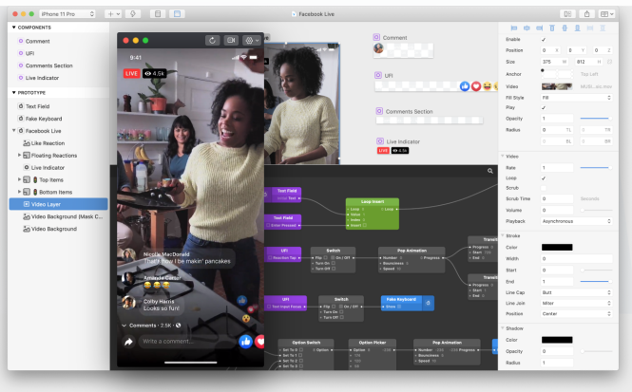The width and height of the screenshot is (632, 392).
Task: Click the Comment component icon on canvas
Action: [x=376, y=37]
